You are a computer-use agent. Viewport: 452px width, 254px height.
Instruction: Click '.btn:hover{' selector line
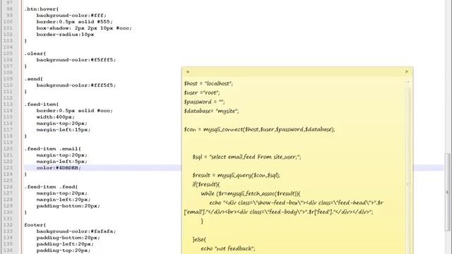tap(42, 9)
